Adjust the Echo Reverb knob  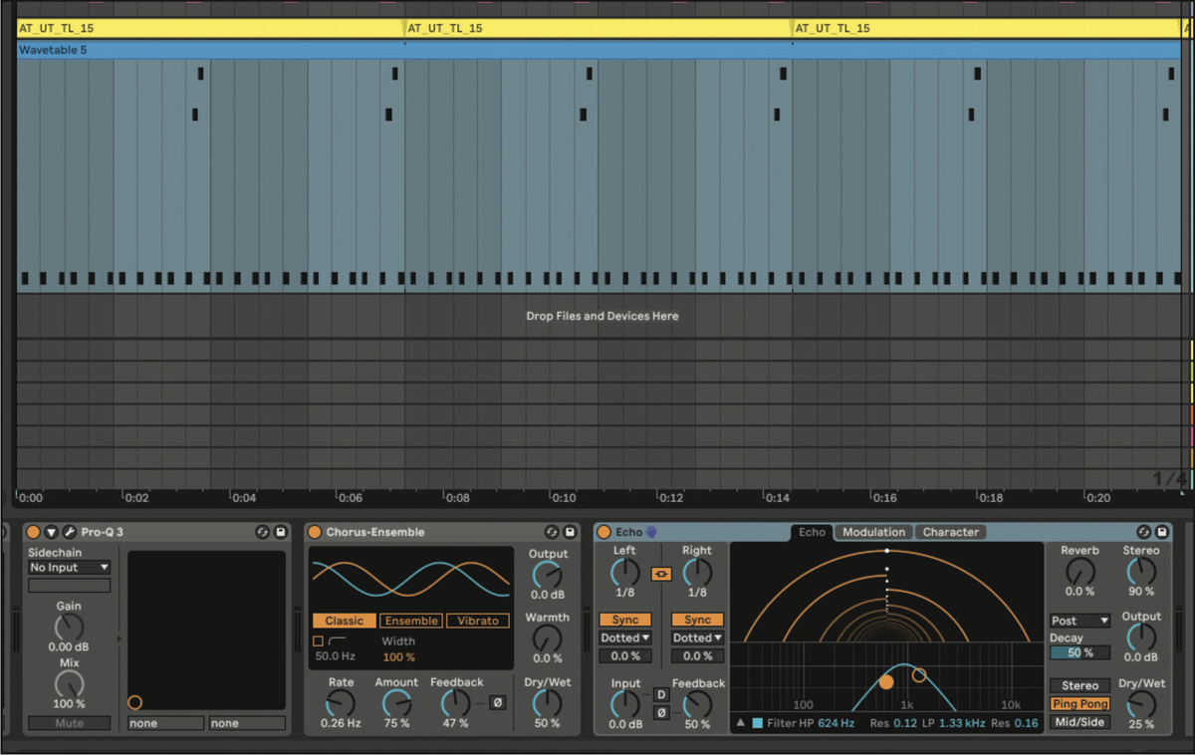click(x=1079, y=572)
